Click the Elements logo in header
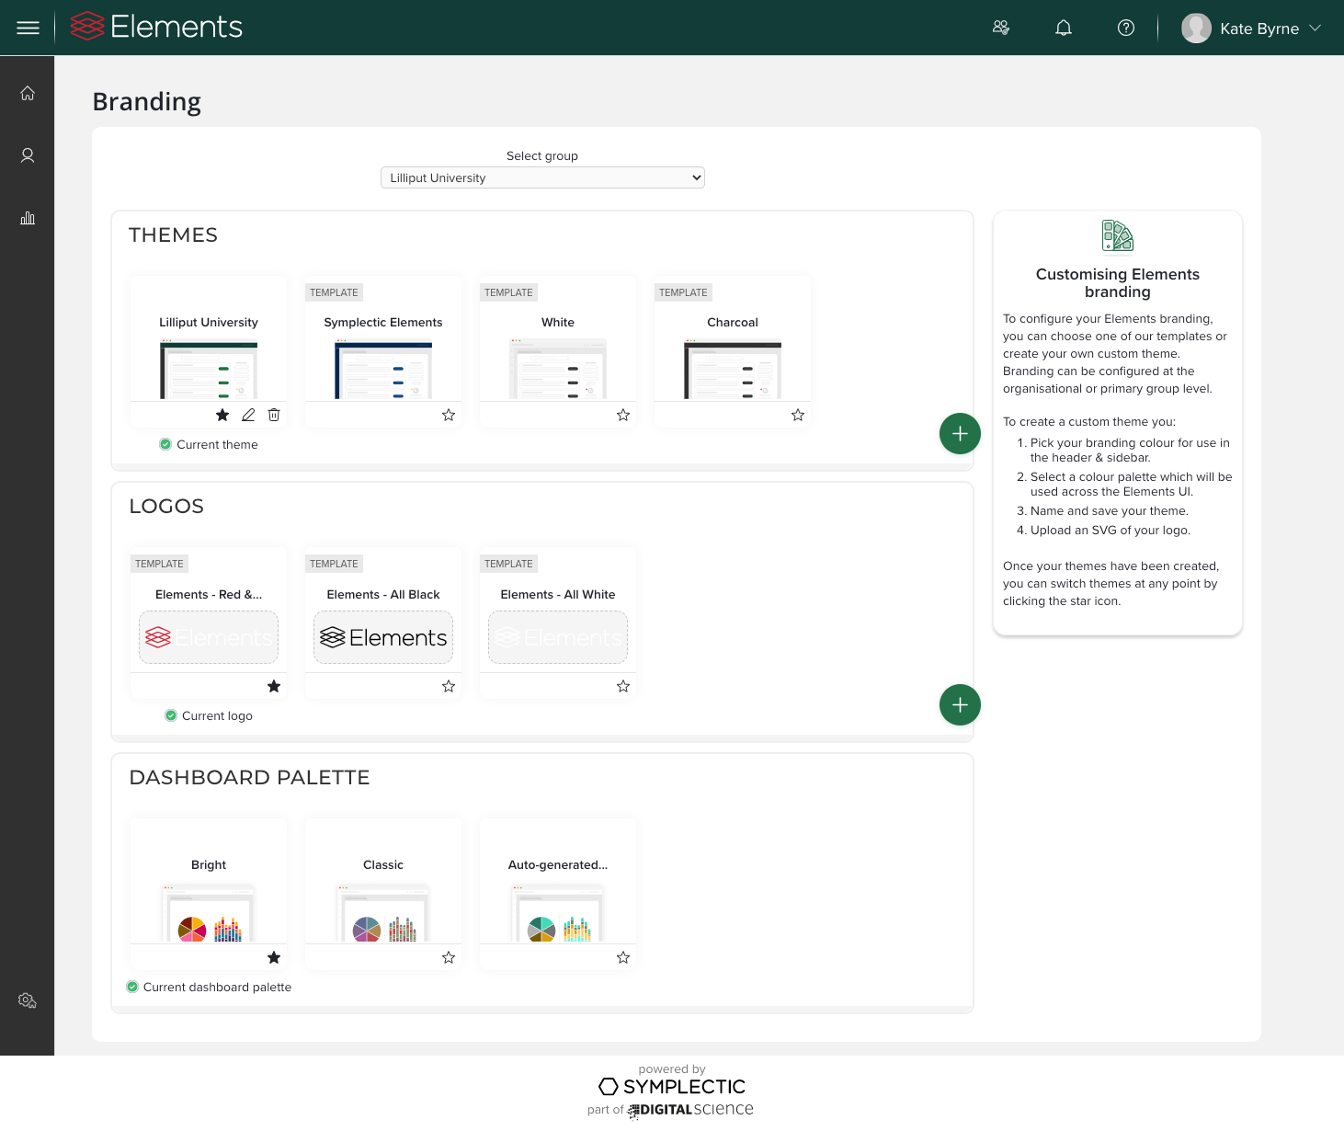The width and height of the screenshot is (1344, 1131). tap(157, 27)
